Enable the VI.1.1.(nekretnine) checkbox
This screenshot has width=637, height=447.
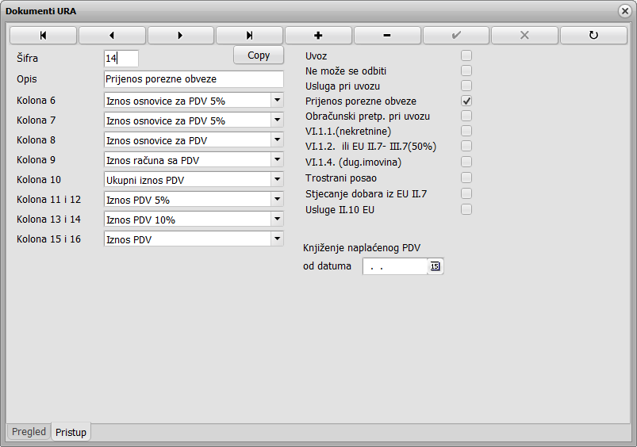coord(466,131)
